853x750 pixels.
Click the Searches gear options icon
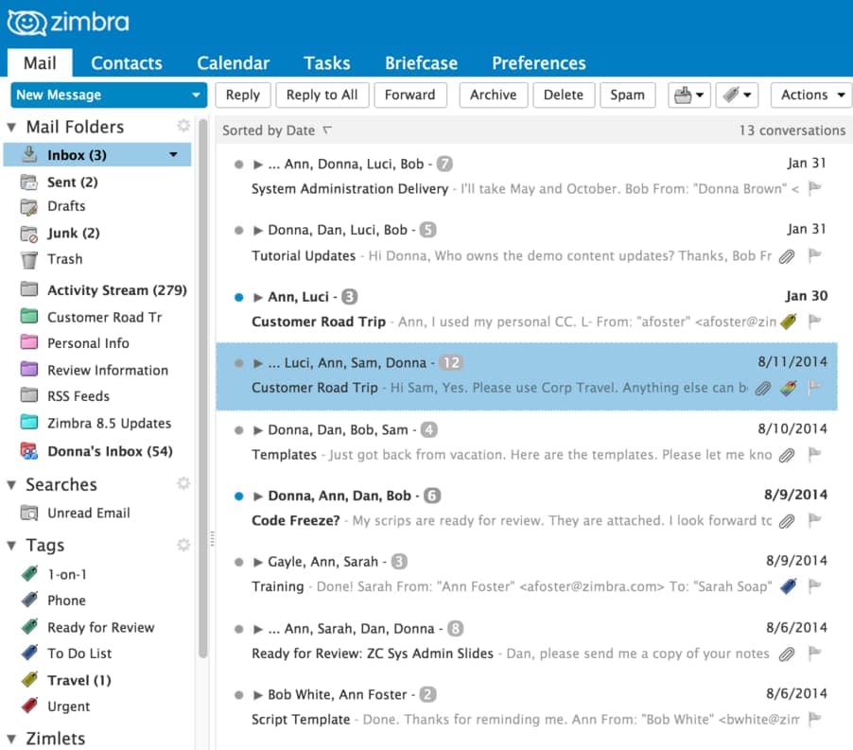point(183,483)
